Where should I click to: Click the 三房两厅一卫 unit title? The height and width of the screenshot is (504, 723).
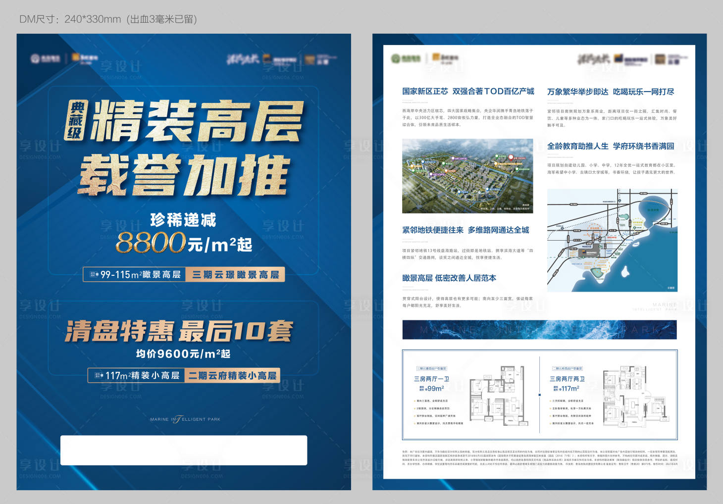pos(431,379)
